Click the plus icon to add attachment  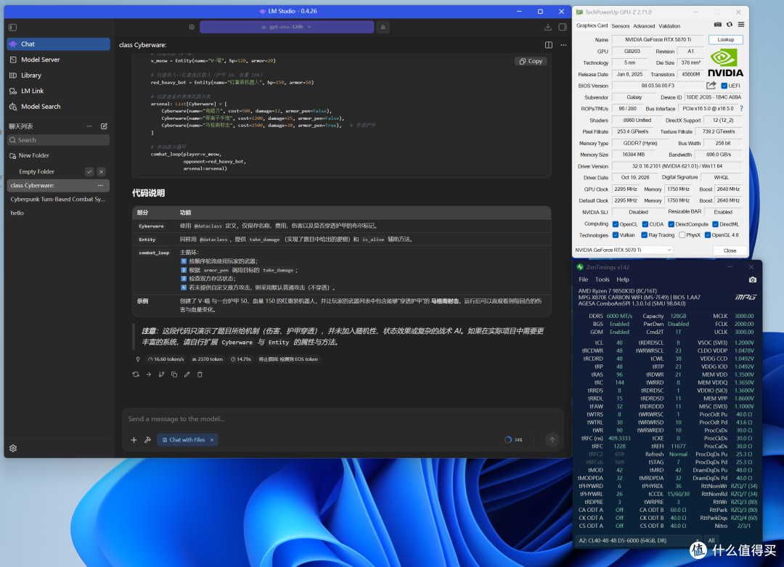pyautogui.click(x=134, y=440)
